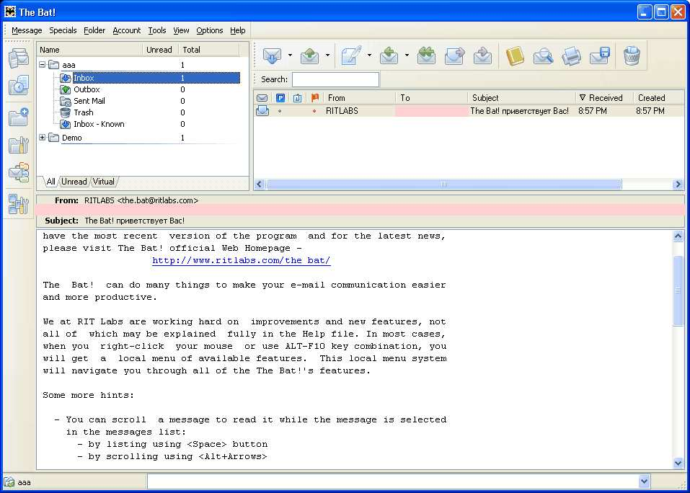Open the Address Book yellow book icon
This screenshot has width=690, height=493.
pyautogui.click(x=515, y=55)
